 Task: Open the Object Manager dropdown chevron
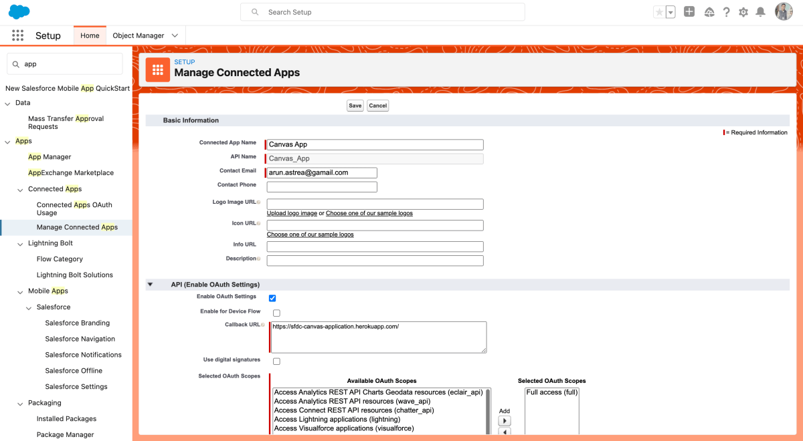tap(175, 35)
